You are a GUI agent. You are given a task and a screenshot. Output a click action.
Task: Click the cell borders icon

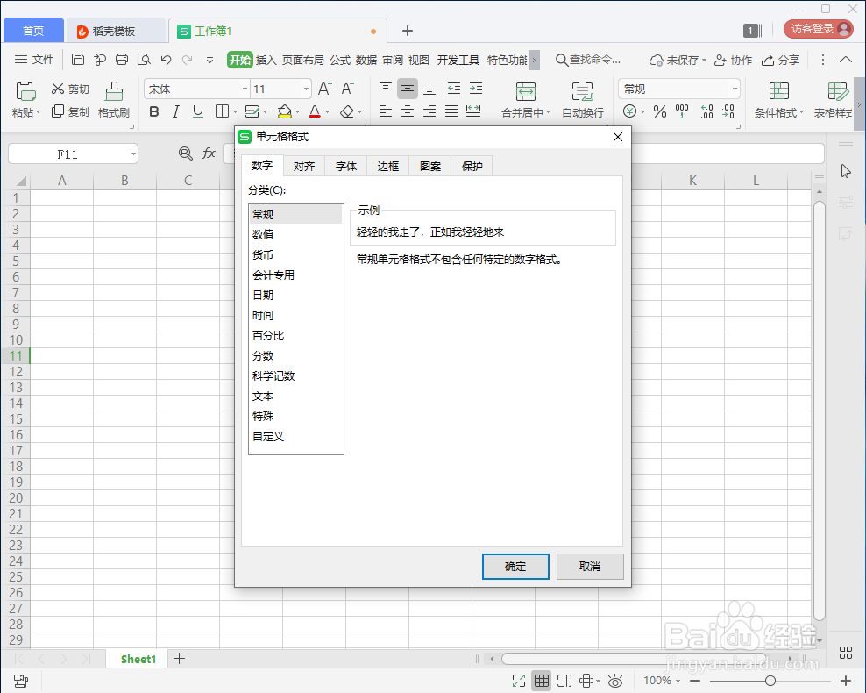tap(222, 111)
